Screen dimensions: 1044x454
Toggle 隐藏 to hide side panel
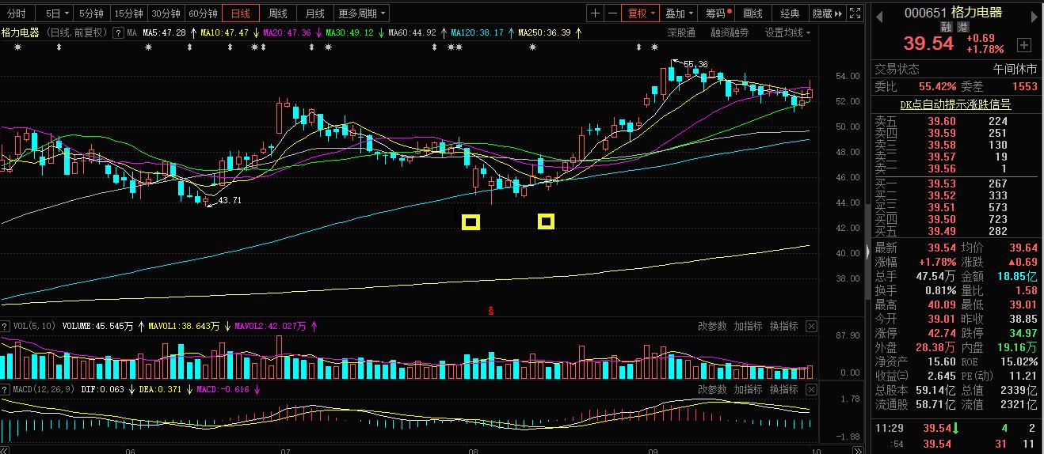tap(827, 13)
